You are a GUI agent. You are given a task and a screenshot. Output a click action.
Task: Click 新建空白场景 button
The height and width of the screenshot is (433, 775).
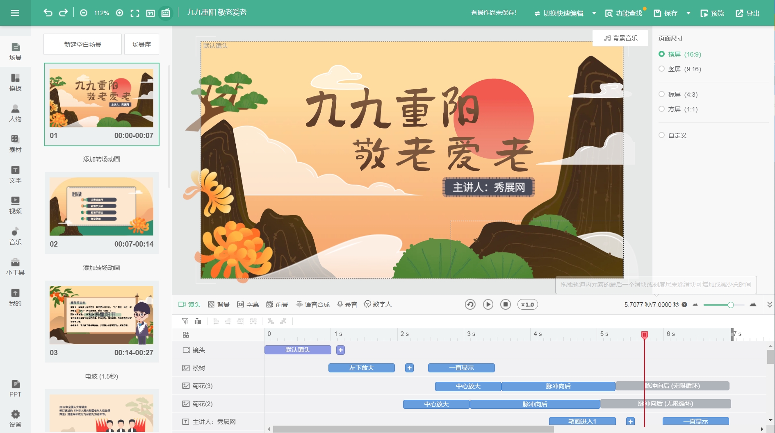(x=82, y=44)
